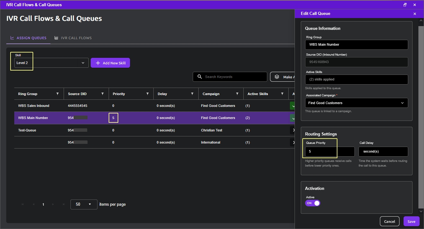The height and width of the screenshot is (229, 424).
Task: Click the search magnifier icon
Action: 199,77
